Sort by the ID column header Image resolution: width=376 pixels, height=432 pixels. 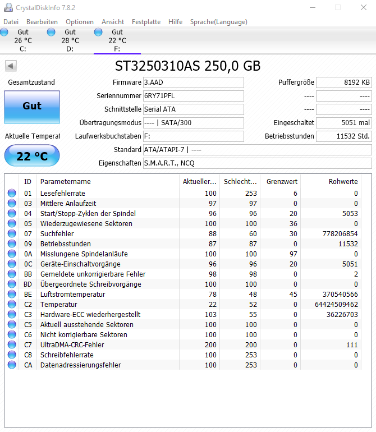(27, 182)
